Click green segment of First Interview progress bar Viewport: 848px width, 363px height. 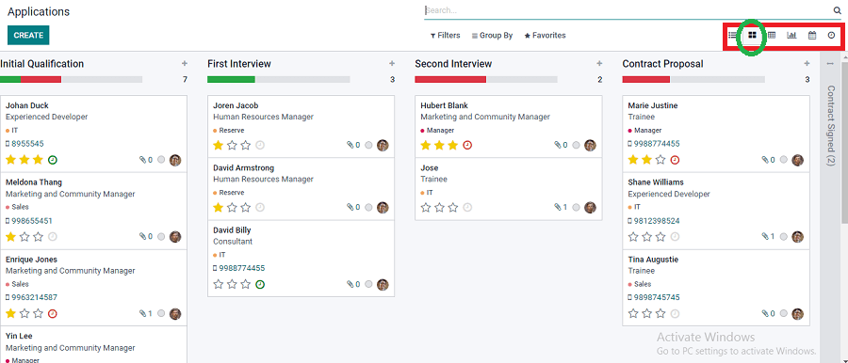tap(231, 79)
